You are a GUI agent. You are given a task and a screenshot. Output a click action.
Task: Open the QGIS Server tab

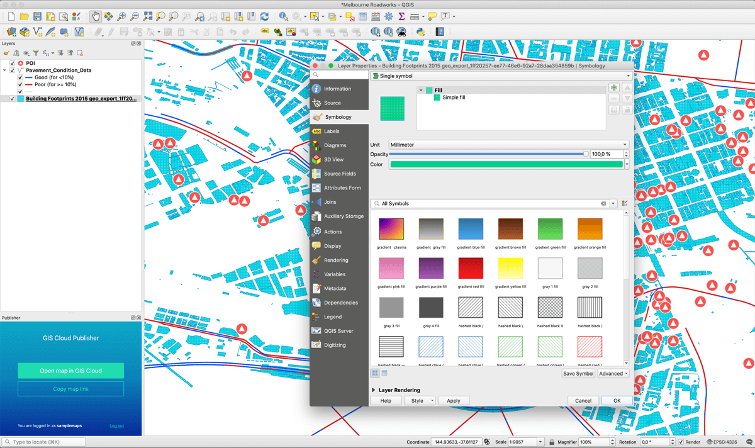coord(338,331)
